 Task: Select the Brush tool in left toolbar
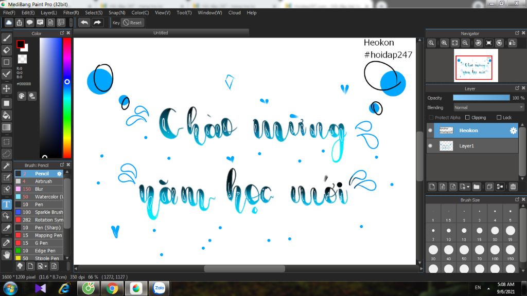point(6,38)
